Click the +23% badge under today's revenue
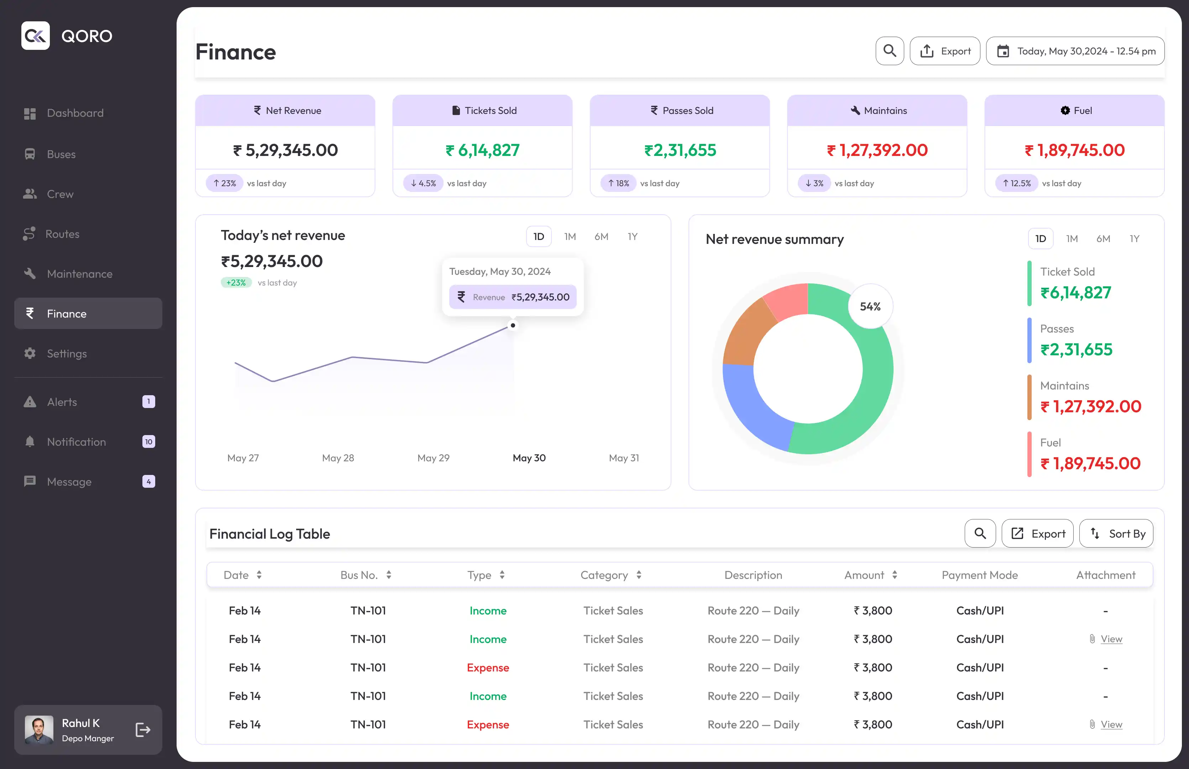 click(x=236, y=283)
